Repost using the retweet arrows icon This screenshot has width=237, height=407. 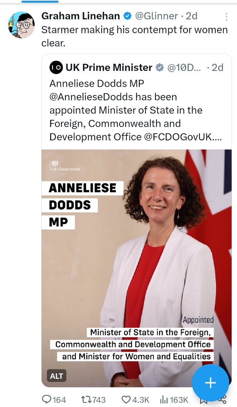coord(86,400)
